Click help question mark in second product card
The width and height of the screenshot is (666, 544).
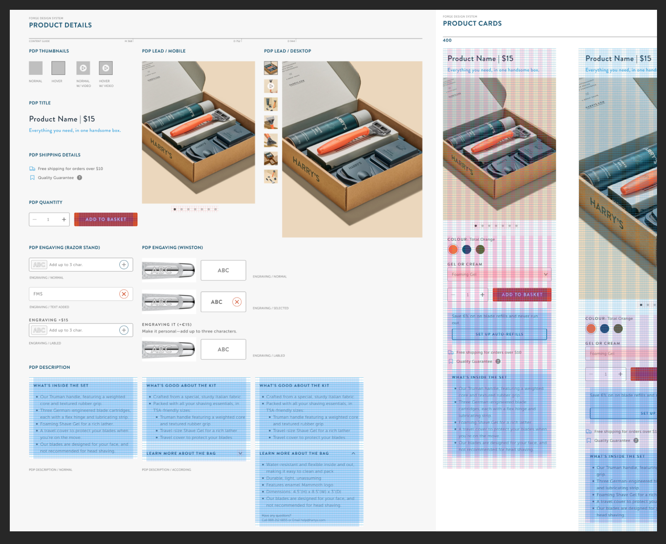click(x=636, y=441)
